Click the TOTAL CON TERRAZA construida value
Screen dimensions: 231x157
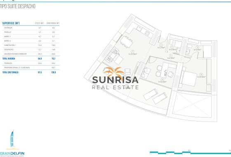click(53, 72)
